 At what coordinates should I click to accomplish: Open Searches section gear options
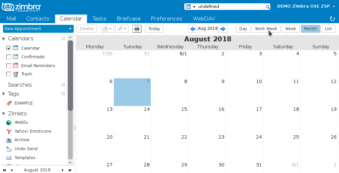coord(63,85)
